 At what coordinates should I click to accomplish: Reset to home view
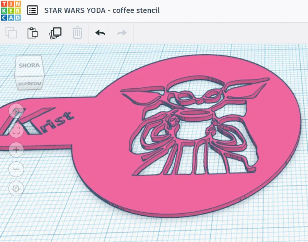tap(16, 111)
